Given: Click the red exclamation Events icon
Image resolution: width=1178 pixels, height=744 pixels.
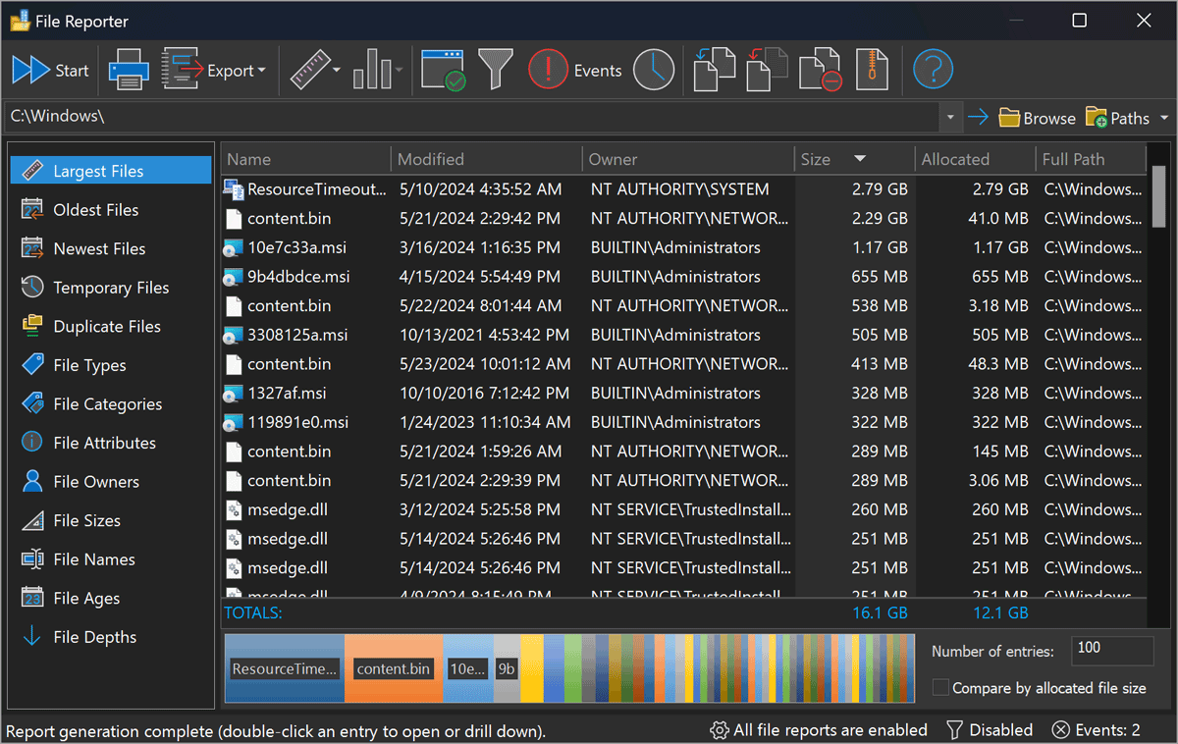Looking at the screenshot, I should coord(548,70).
